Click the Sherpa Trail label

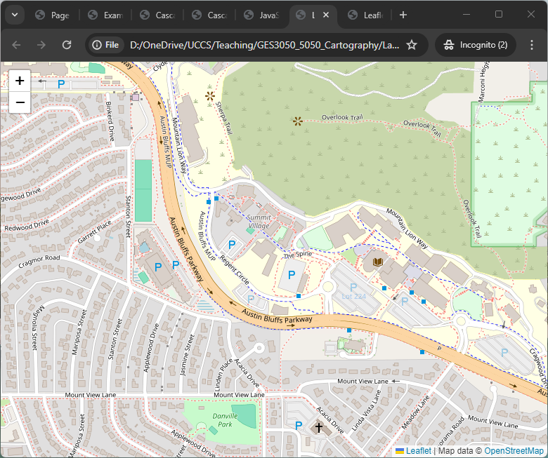pyautogui.click(x=223, y=118)
